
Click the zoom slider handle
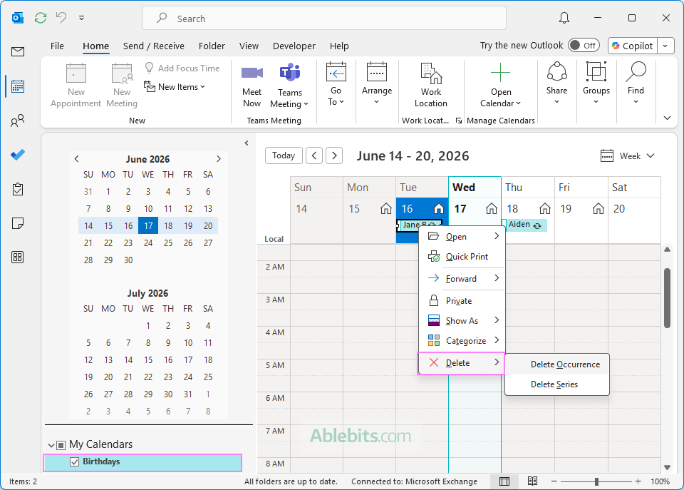(596, 481)
